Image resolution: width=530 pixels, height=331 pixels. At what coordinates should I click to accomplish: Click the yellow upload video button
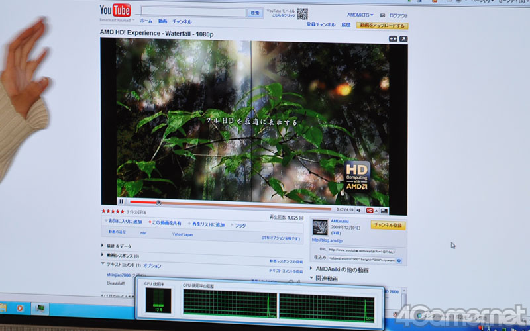[382, 26]
